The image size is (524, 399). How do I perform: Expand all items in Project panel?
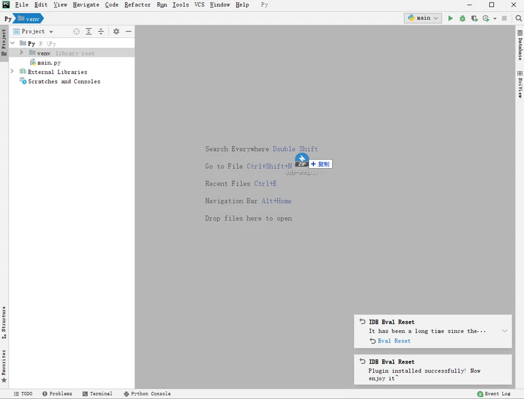tap(88, 31)
